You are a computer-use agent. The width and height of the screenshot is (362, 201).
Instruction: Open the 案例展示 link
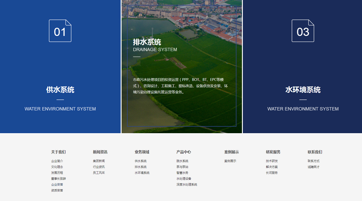(x=230, y=161)
